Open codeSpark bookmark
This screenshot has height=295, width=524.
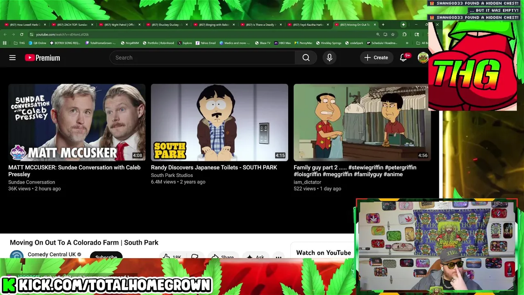click(x=355, y=43)
